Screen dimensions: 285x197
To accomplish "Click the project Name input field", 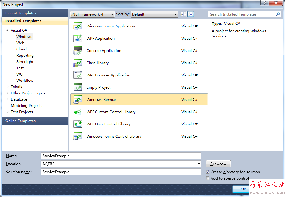I will point(121,156).
